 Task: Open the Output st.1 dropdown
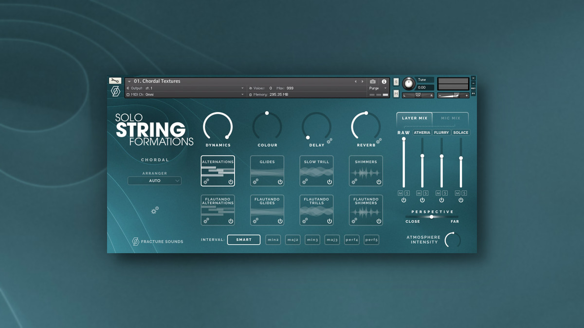pos(185,88)
